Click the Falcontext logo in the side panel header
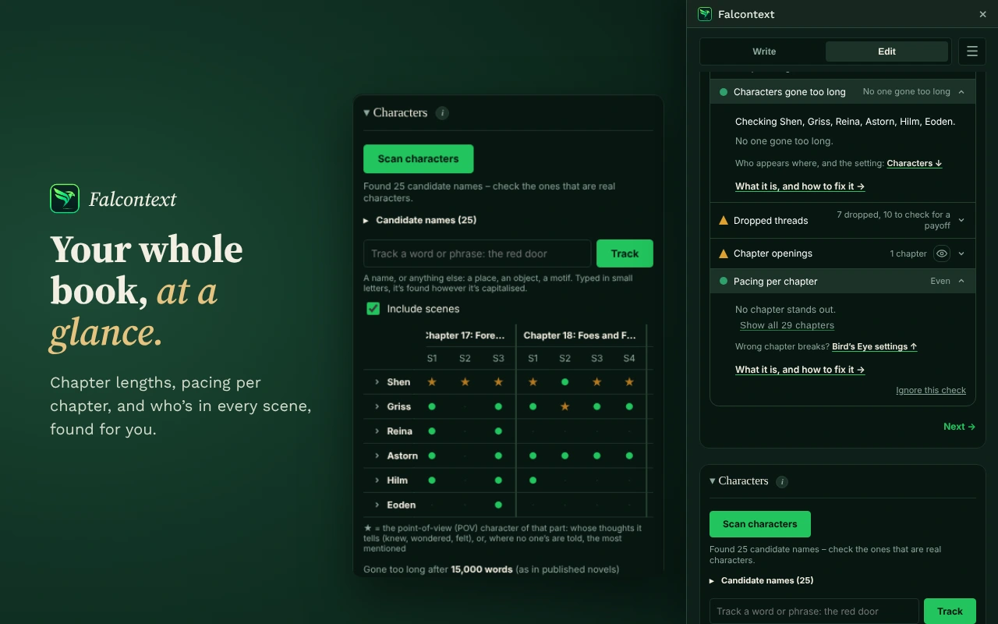Image resolution: width=998 pixels, height=624 pixels. (x=705, y=14)
